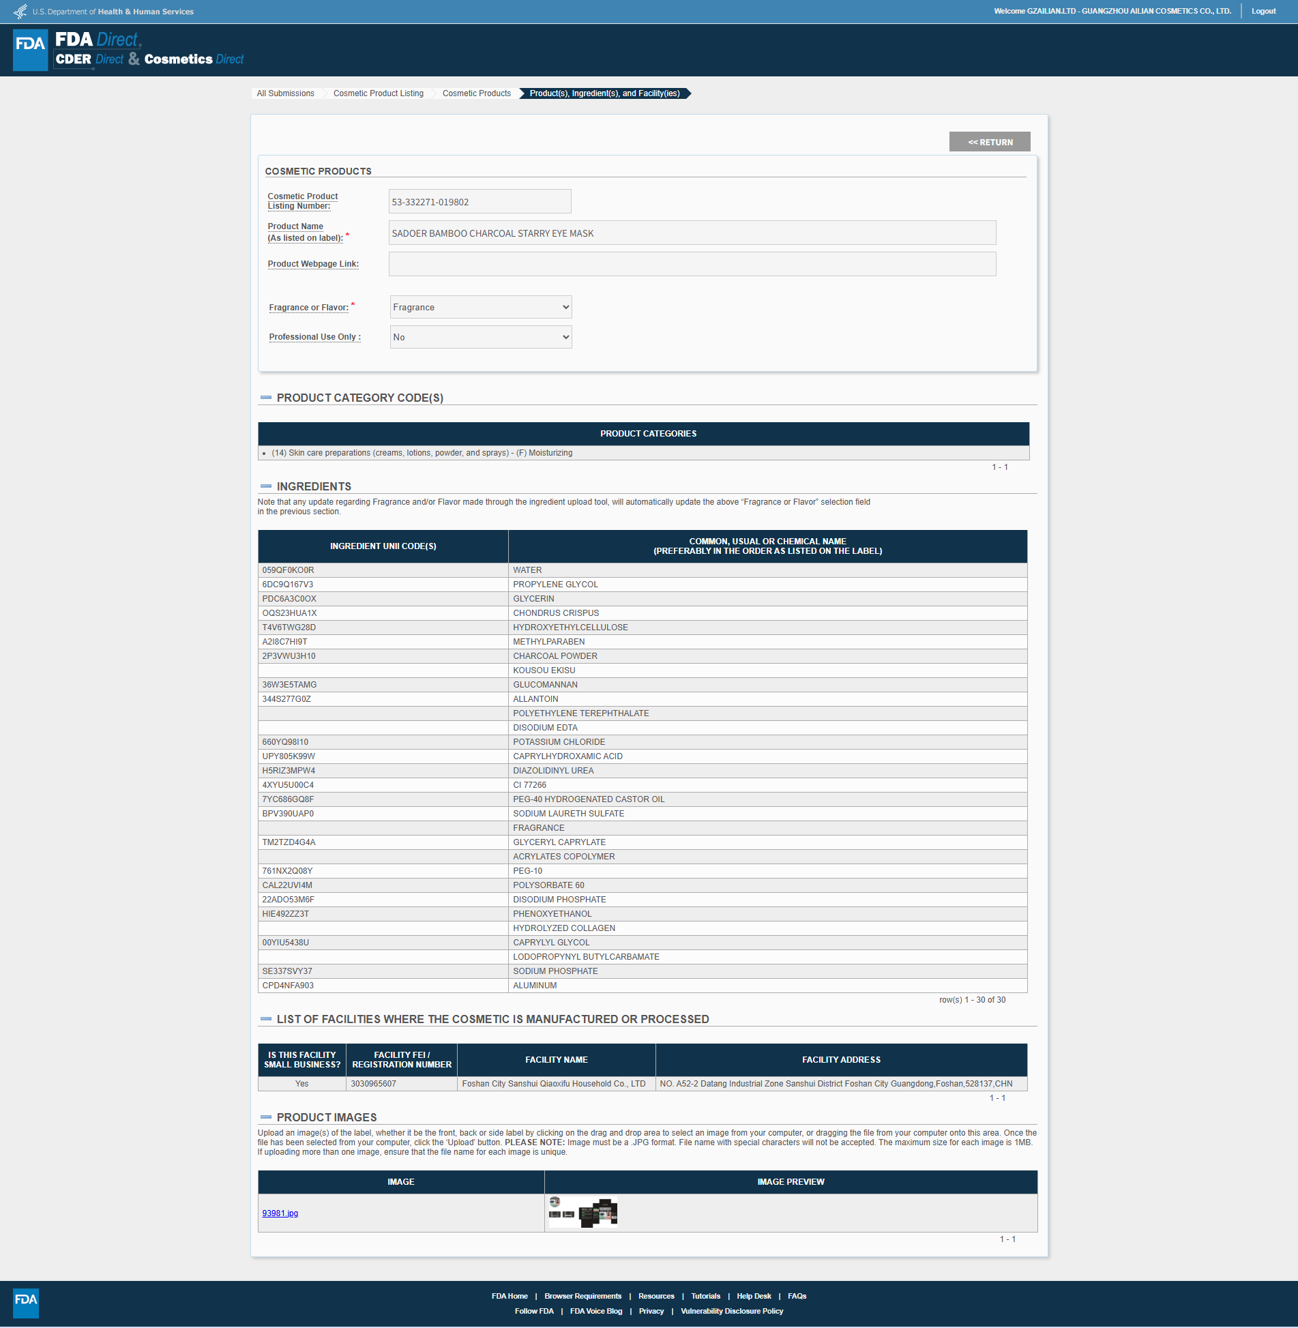The width and height of the screenshot is (1298, 1328).
Task: Collapse the Product Category Code(s) section
Action: click(x=266, y=398)
